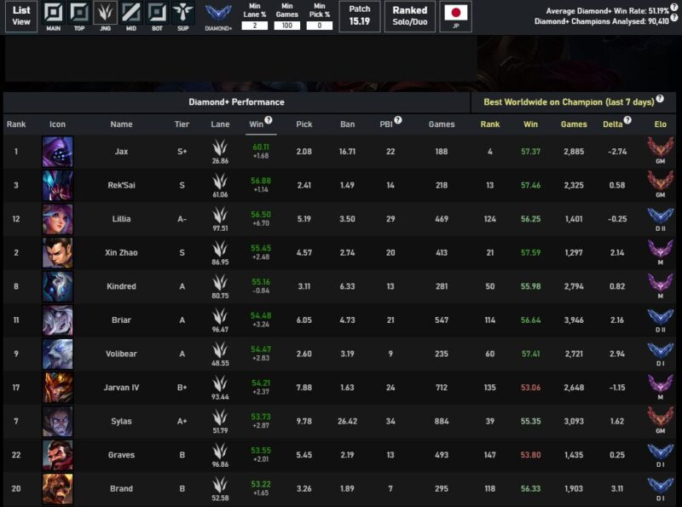
Task: Filter by the TOP lane icon
Action: click(79, 13)
